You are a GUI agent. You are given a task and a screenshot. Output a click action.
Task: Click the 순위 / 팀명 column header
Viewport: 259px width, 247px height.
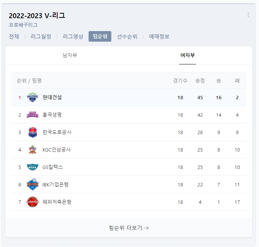point(29,81)
